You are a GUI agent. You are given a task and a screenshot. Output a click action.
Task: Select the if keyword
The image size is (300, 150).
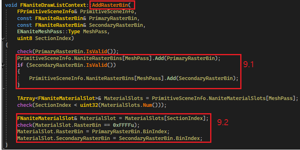(20, 65)
